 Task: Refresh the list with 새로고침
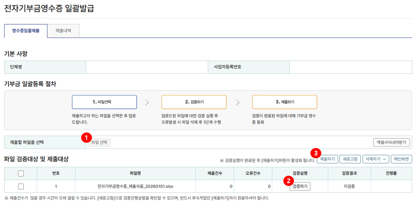pyautogui.click(x=350, y=159)
